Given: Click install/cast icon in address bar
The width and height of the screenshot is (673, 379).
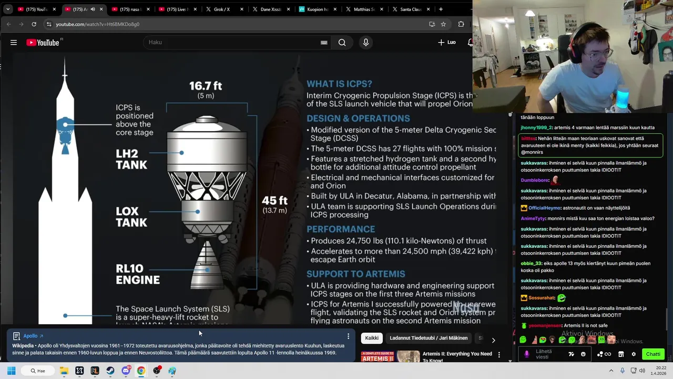Looking at the screenshot, I should coord(432,24).
